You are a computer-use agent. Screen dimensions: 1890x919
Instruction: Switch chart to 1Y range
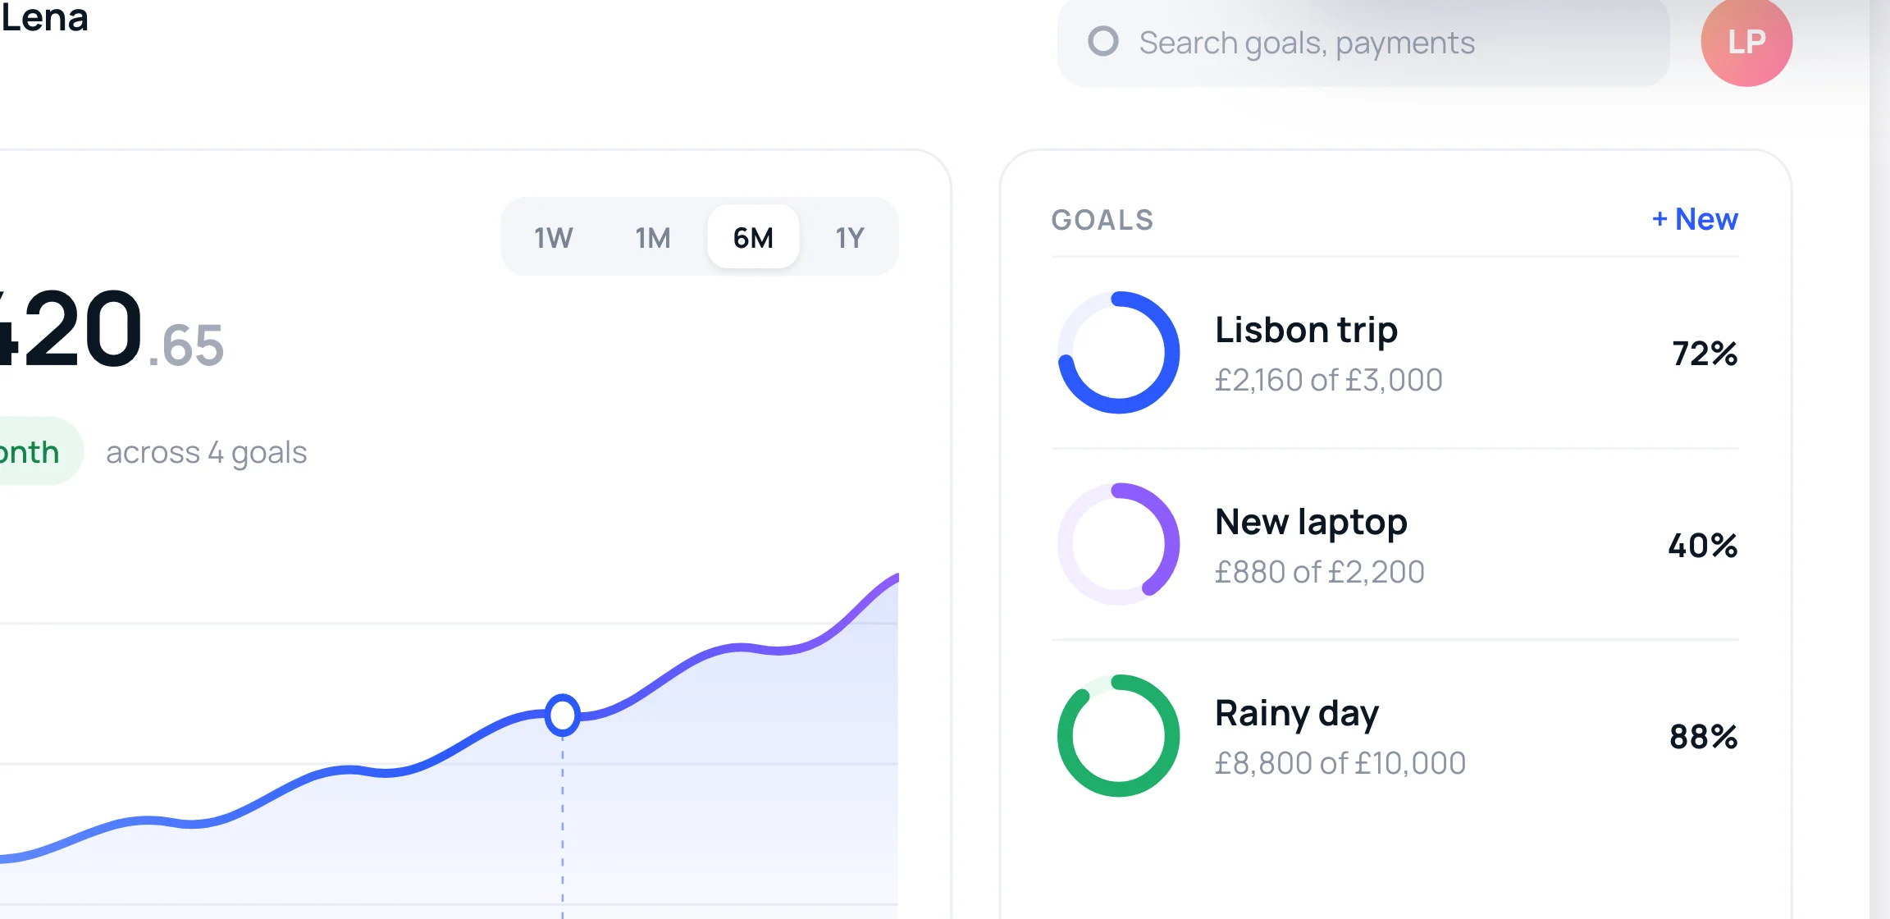click(x=850, y=237)
